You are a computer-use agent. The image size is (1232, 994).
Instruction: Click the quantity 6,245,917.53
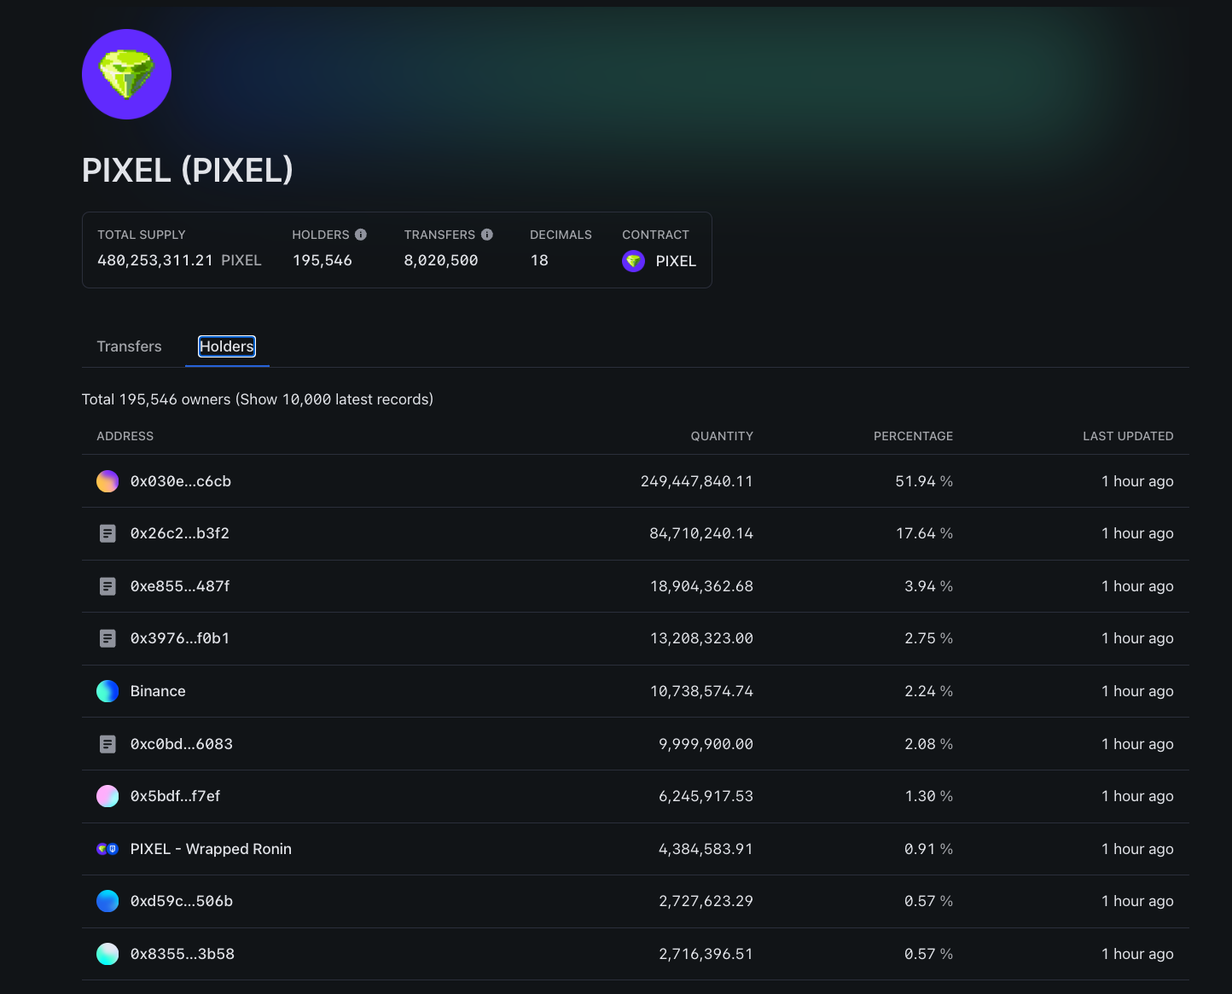point(706,796)
